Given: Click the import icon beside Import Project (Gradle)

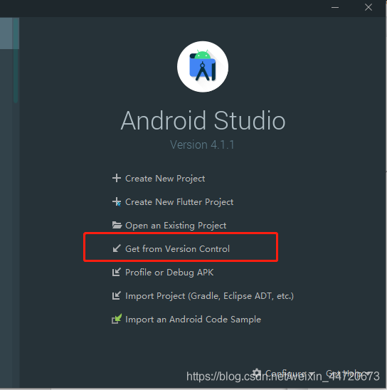Looking at the screenshot, I should point(117,296).
